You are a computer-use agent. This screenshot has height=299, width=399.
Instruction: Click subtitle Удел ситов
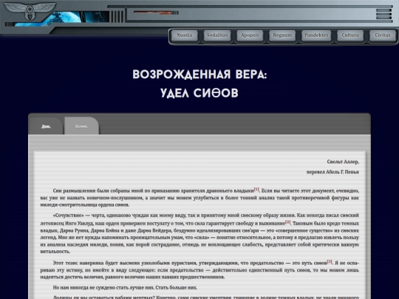coord(199,93)
